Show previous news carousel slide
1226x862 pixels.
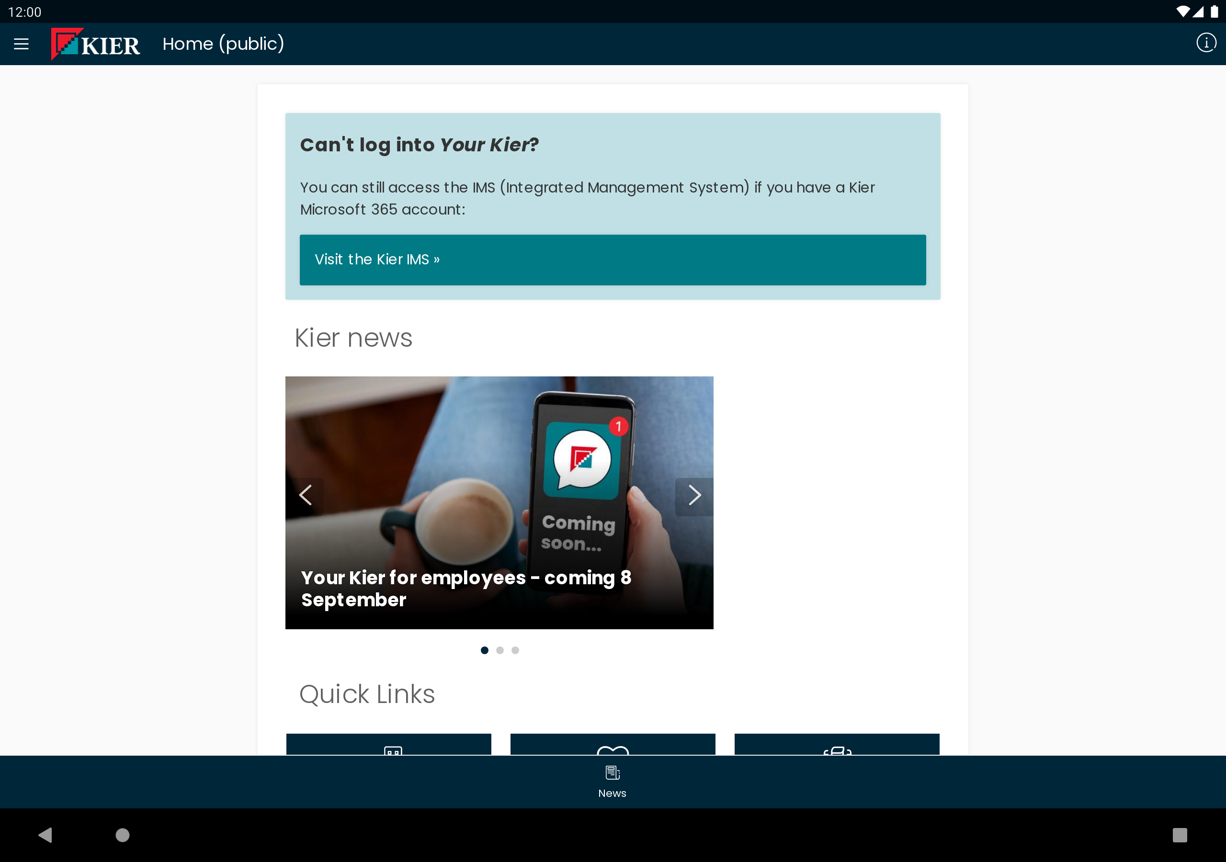point(305,496)
